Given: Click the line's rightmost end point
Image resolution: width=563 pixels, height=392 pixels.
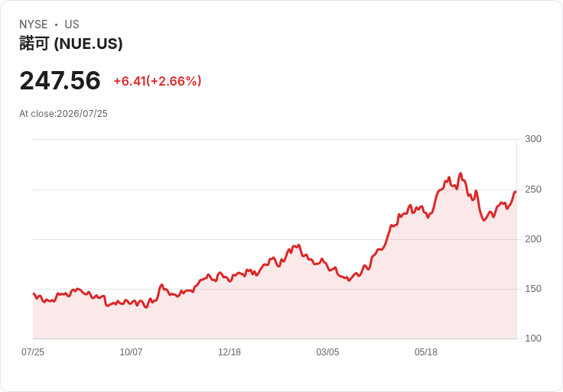Looking at the screenshot, I should click(516, 193).
